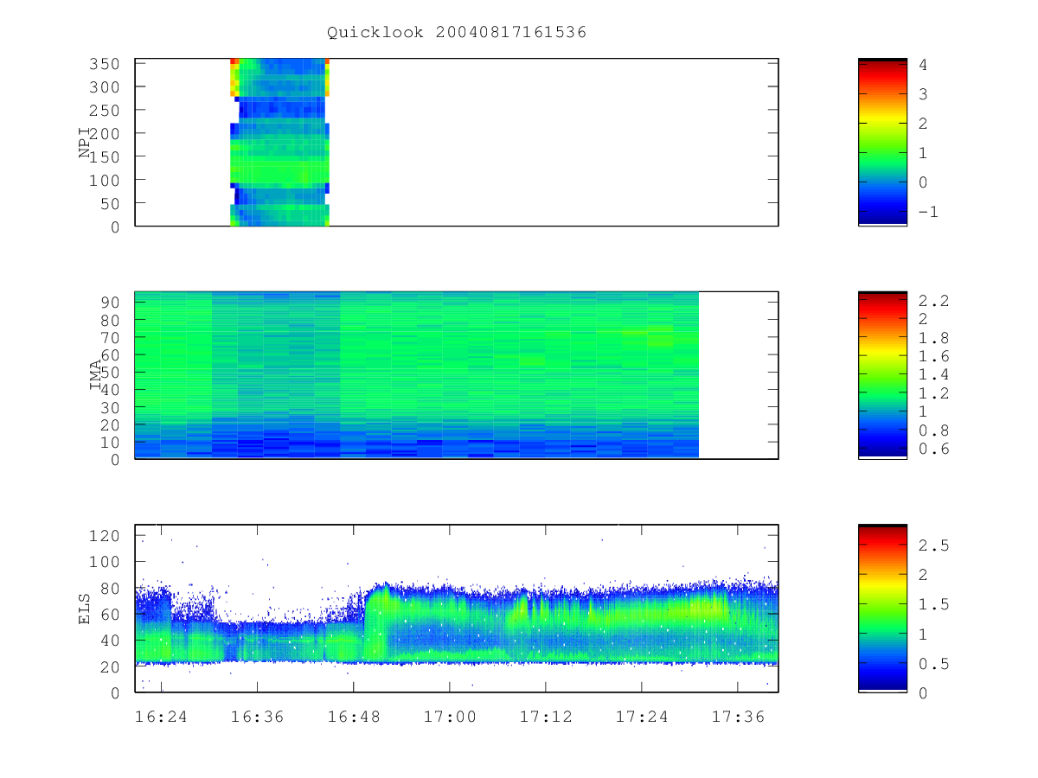Click the 16:36 time tick label
Screen dimensions: 1038x778
257,717
